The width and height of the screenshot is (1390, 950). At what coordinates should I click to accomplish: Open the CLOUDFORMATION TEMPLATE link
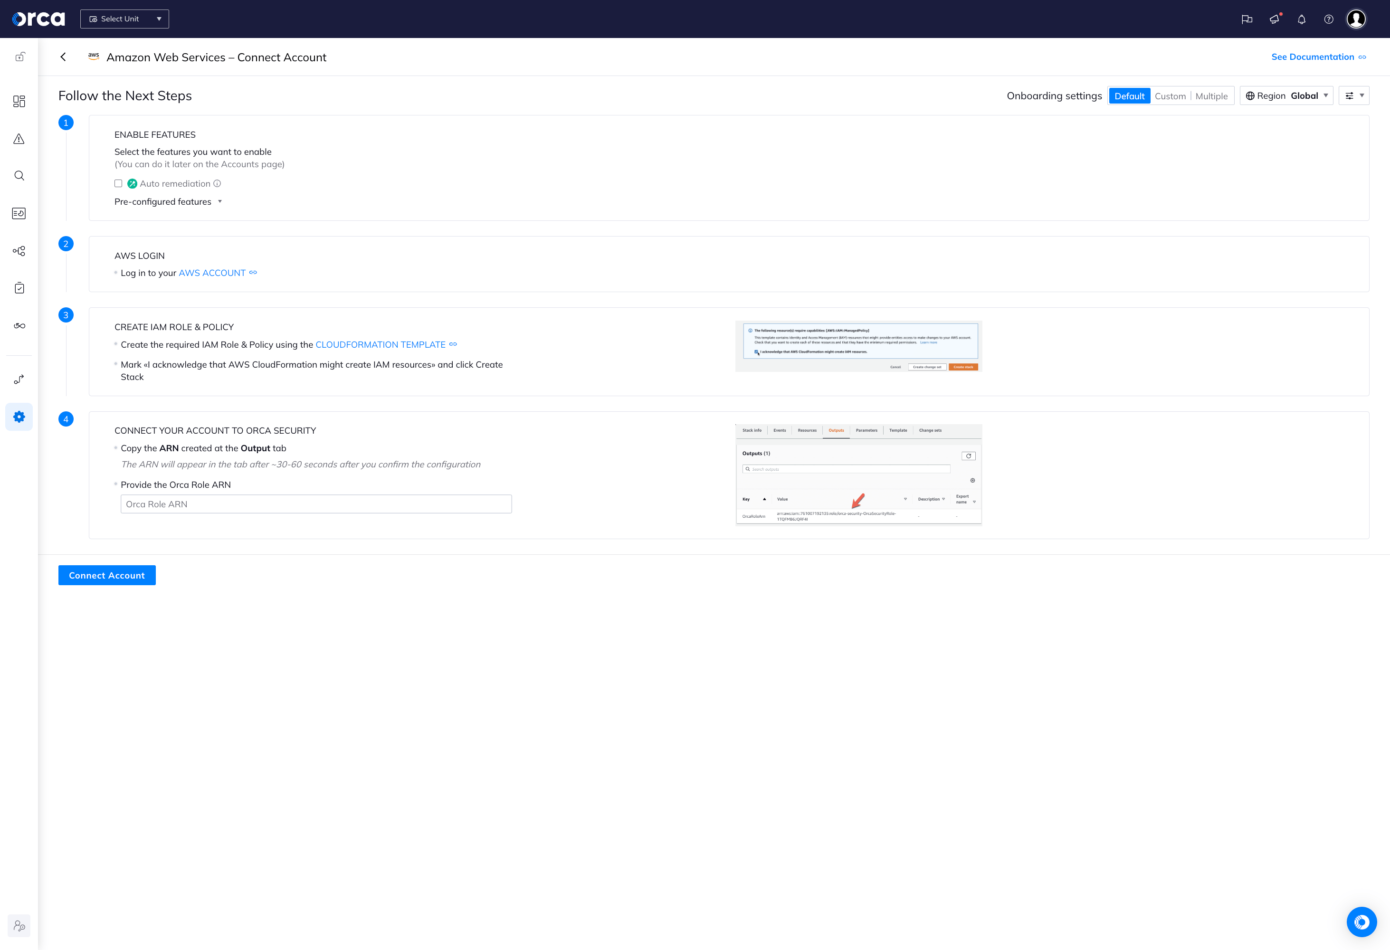coord(381,344)
